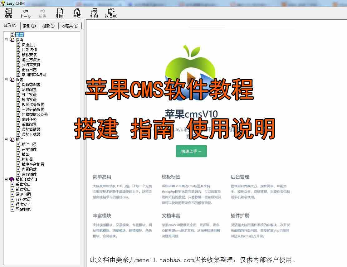Click the 插件扩展 heading text
347x267 pixels.
point(240,216)
